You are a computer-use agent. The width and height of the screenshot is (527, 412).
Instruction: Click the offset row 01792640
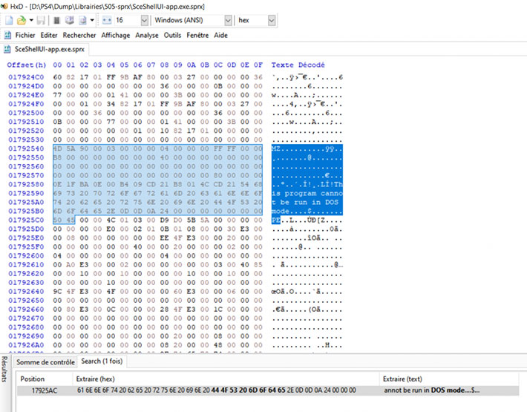click(26, 291)
